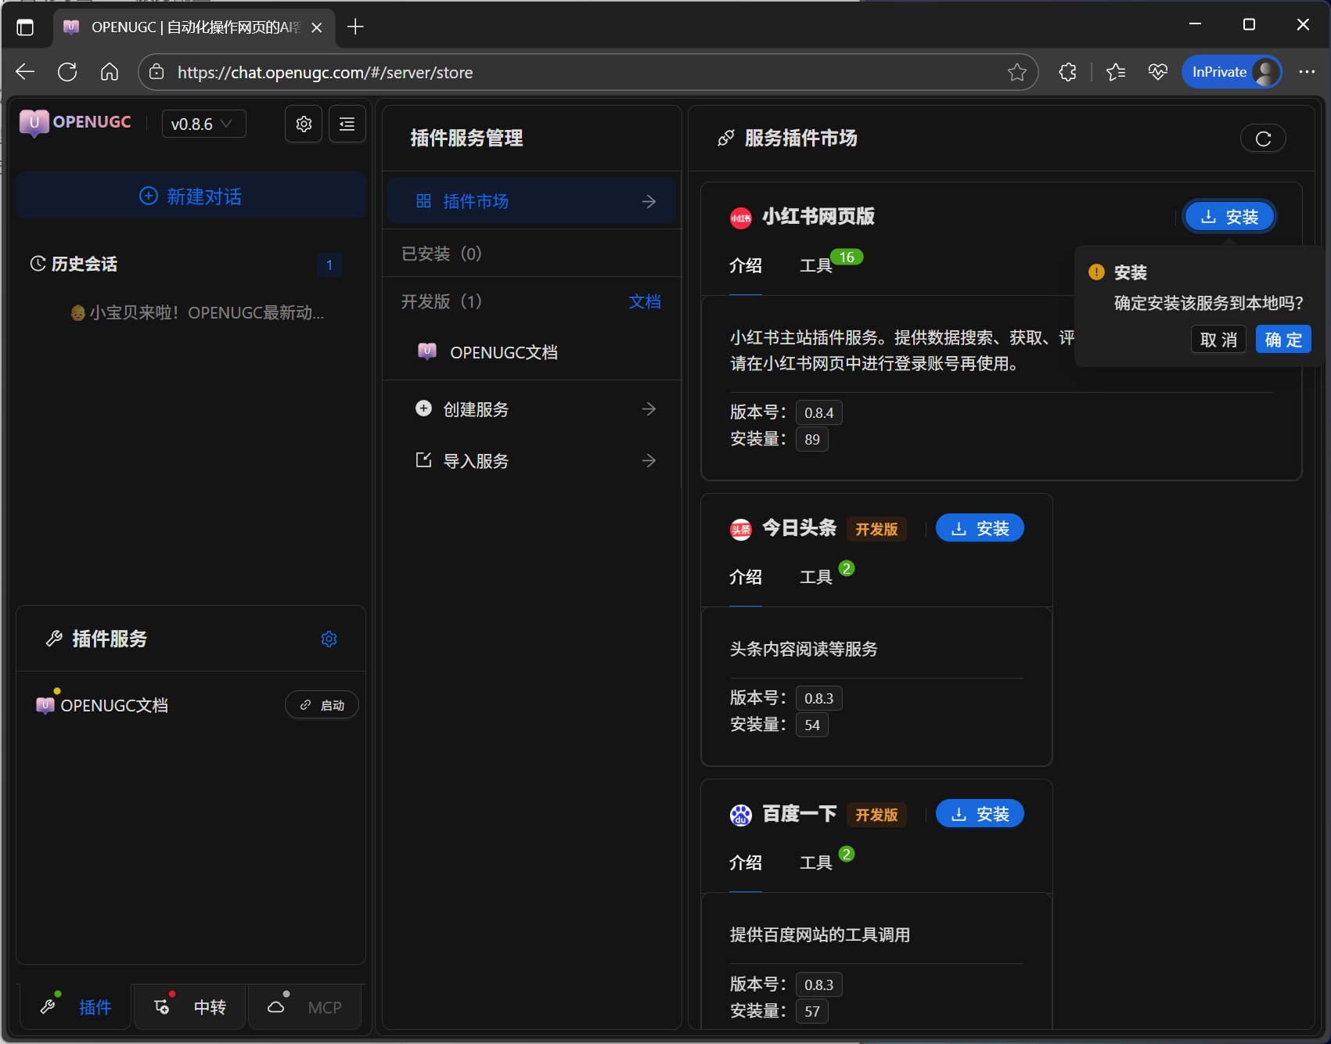The image size is (1331, 1044).
Task: Click the 启动 button for OPENUGC文档
Action: [x=322, y=705]
